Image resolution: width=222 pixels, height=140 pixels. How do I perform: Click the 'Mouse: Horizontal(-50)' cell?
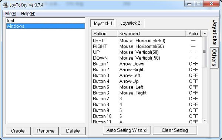click(142, 41)
